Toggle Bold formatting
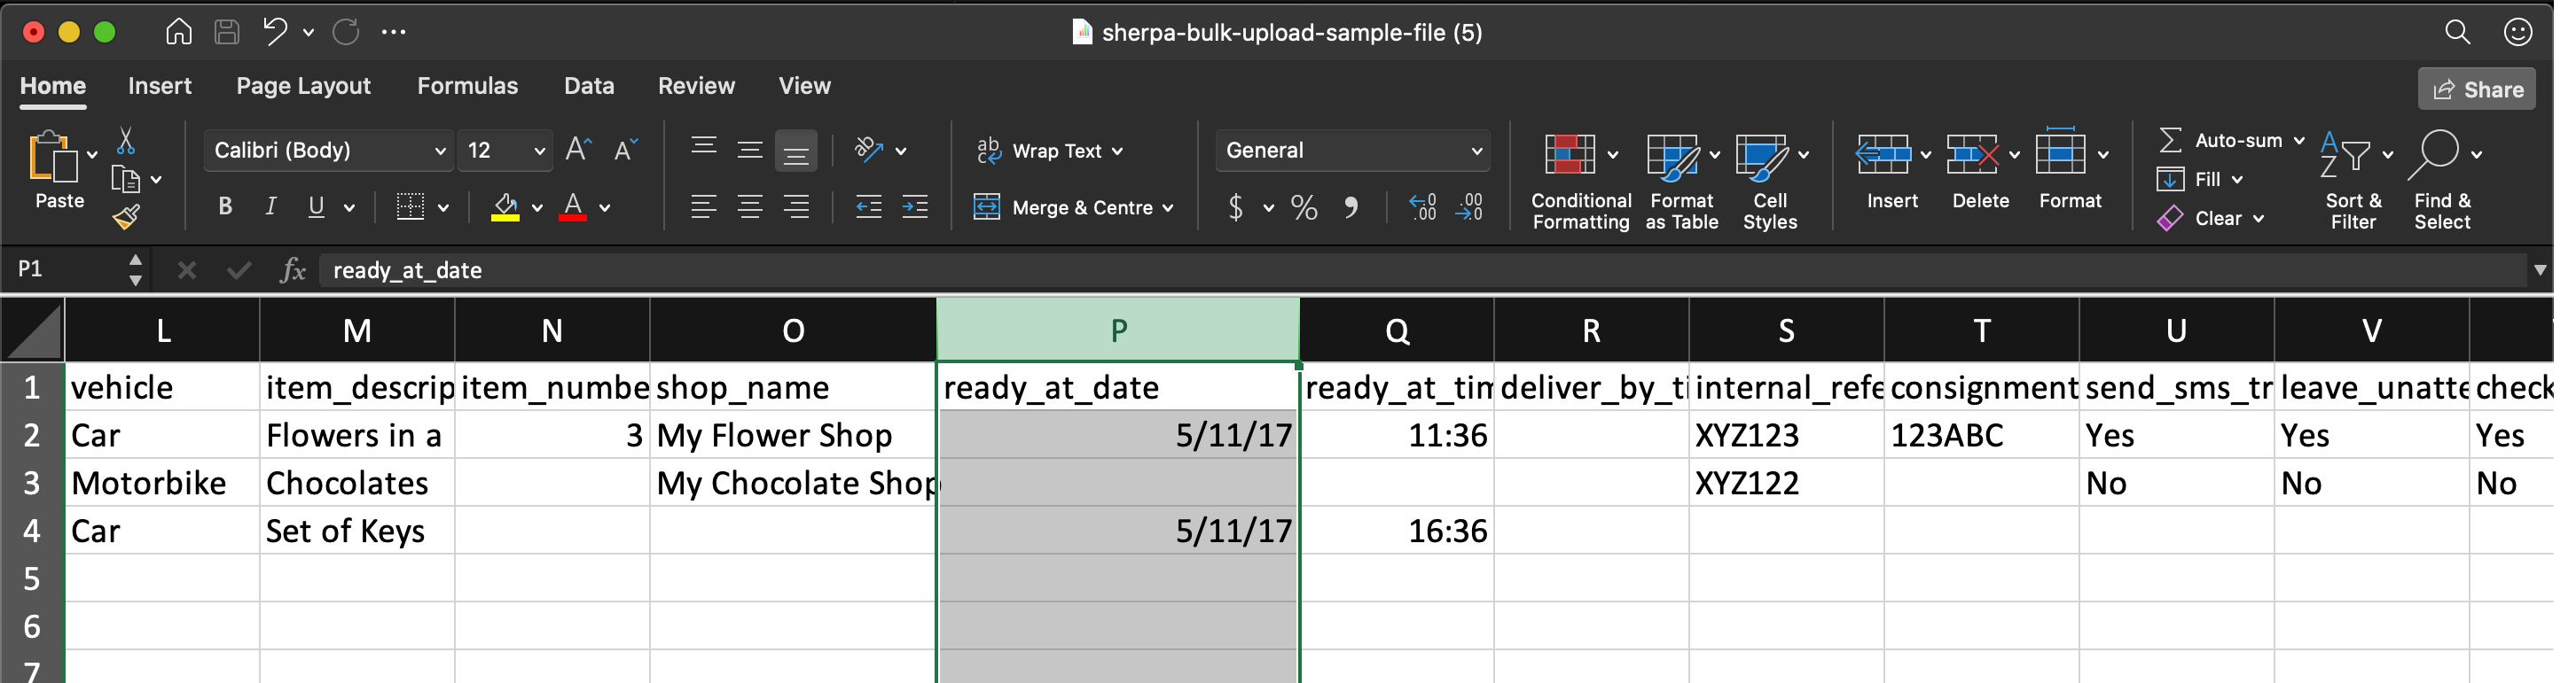This screenshot has width=2576, height=683. (225, 206)
